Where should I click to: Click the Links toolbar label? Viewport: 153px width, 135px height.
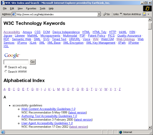click(116, 14)
